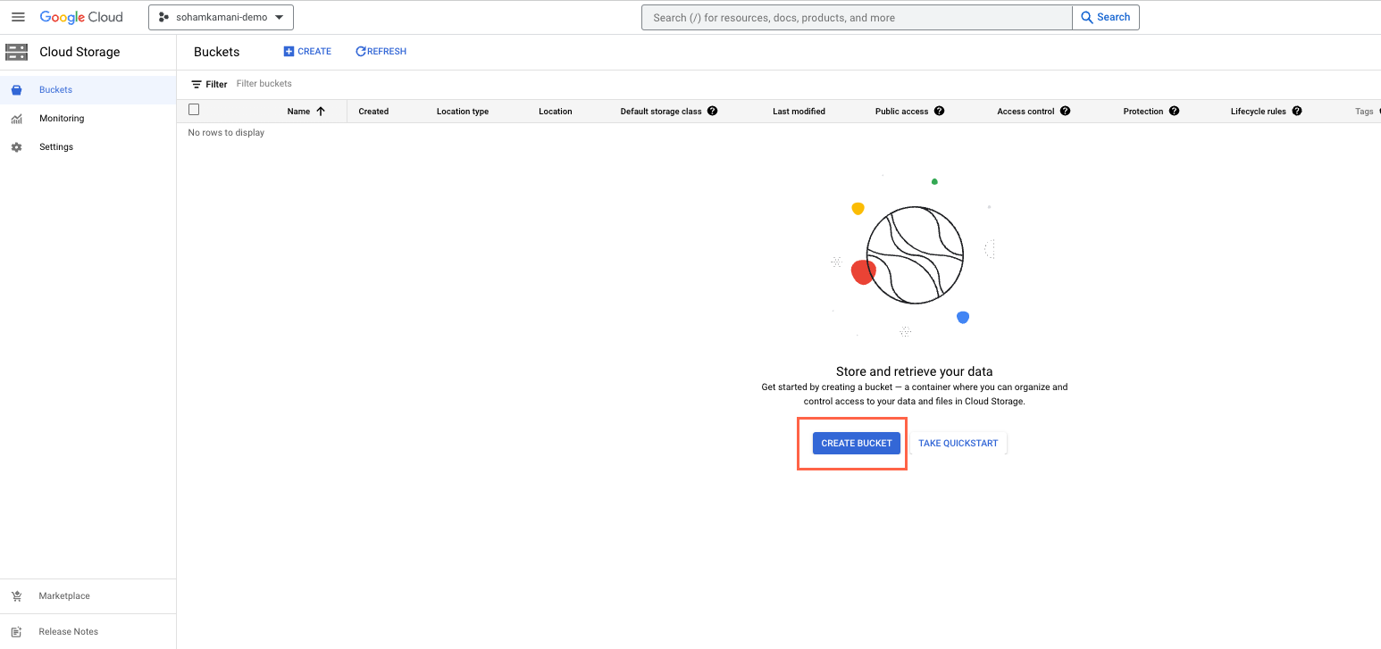
Task: Click help icon next to Access control
Action: pyautogui.click(x=1065, y=111)
